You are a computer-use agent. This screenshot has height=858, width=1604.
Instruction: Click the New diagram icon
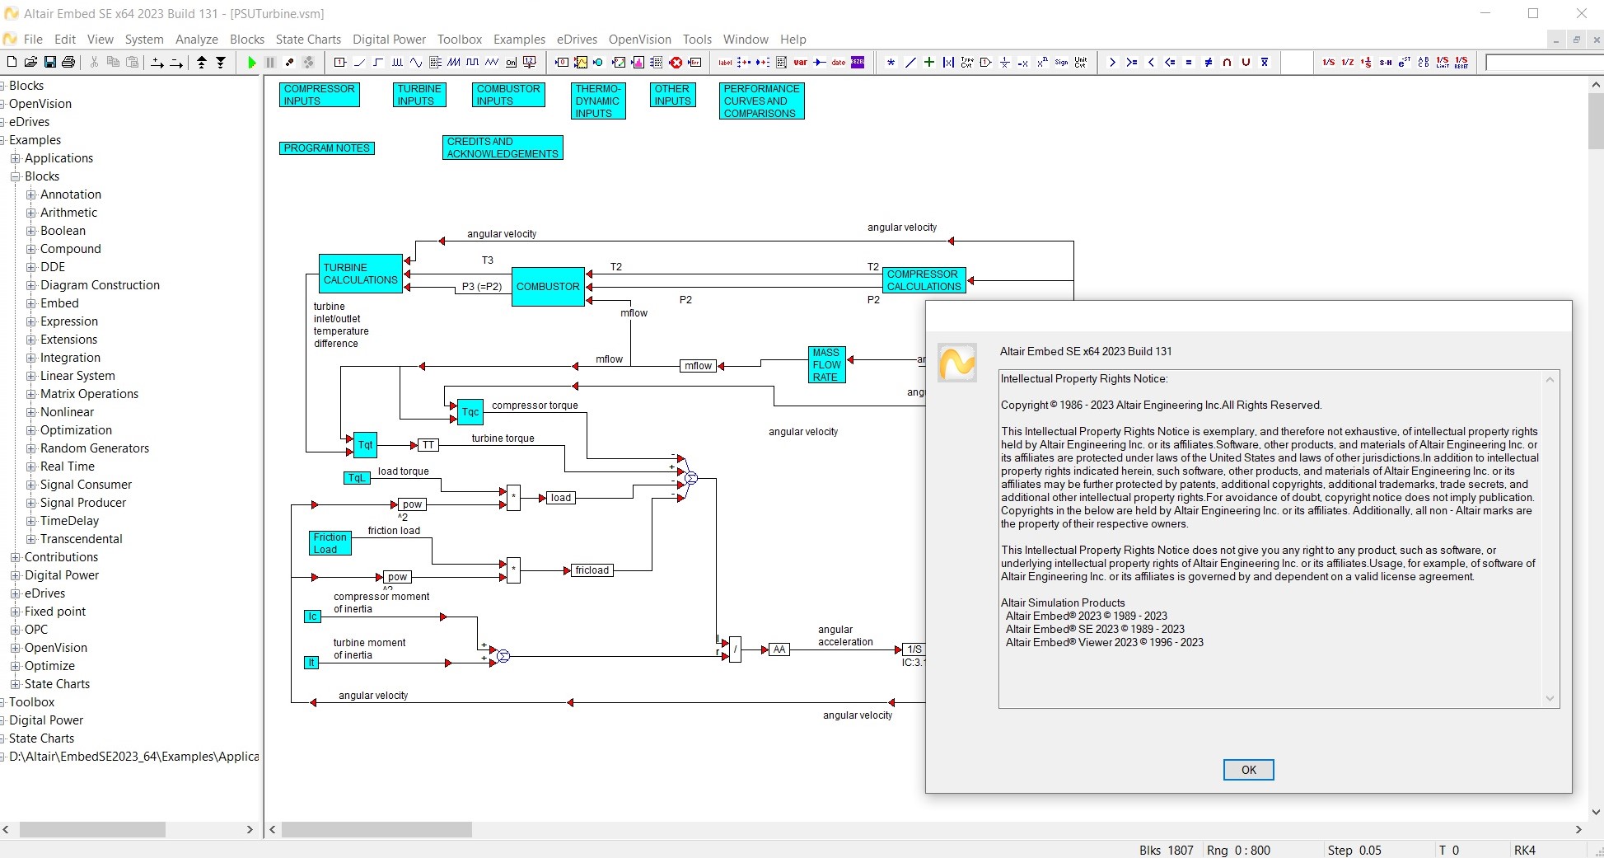coord(12,62)
